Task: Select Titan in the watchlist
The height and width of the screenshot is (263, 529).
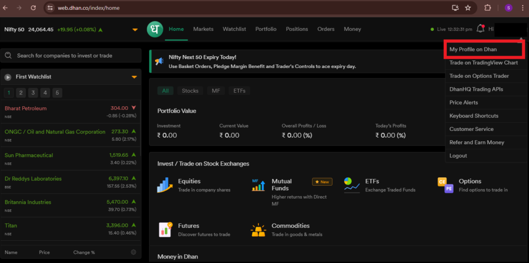Action: click(70, 228)
